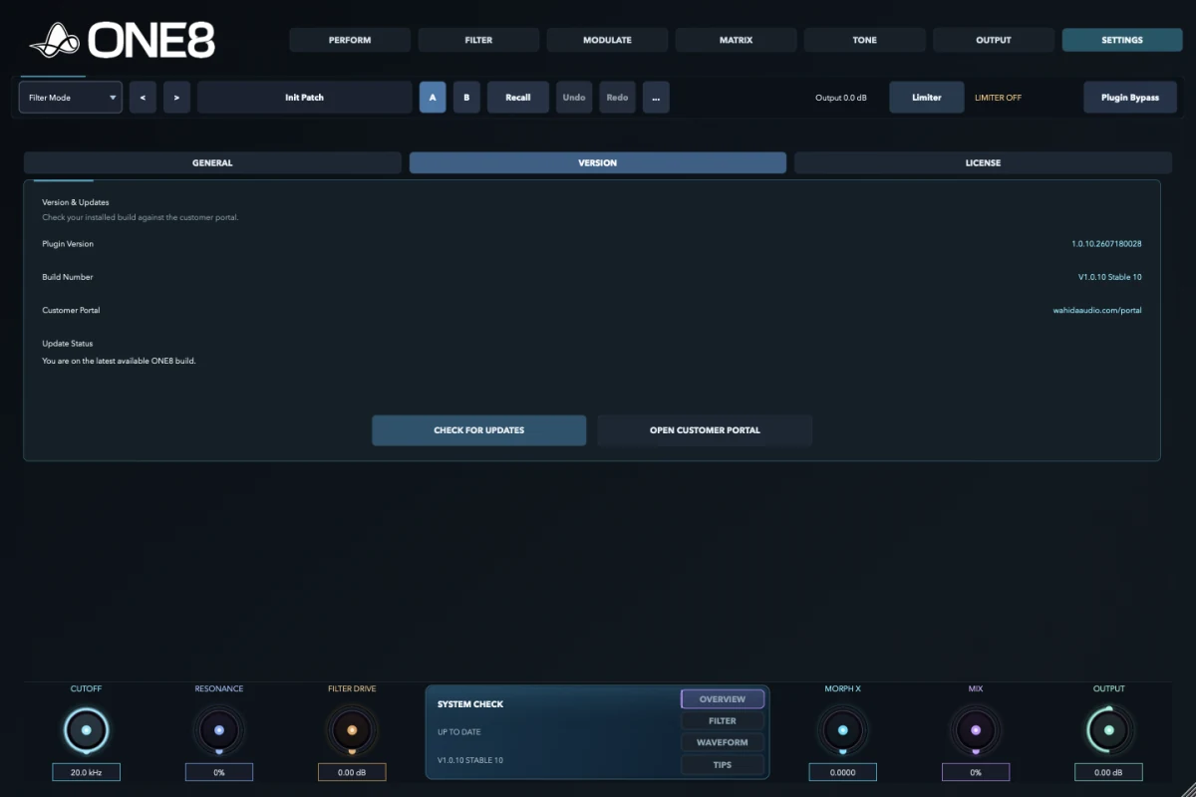This screenshot has height=797, width=1196.
Task: Go to previous preset arrow
Action: [x=143, y=98]
